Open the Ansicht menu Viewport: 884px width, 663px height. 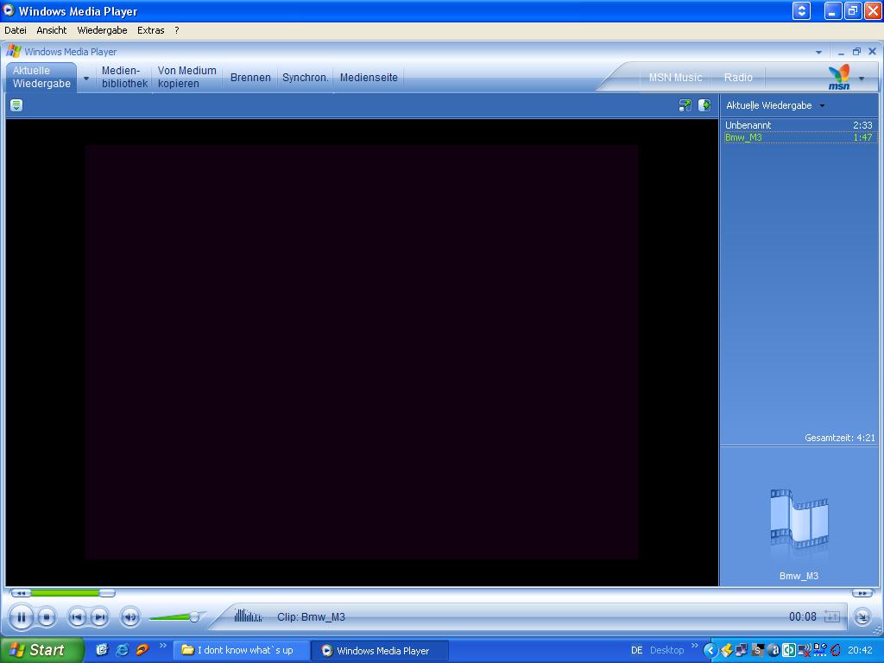[x=51, y=30]
